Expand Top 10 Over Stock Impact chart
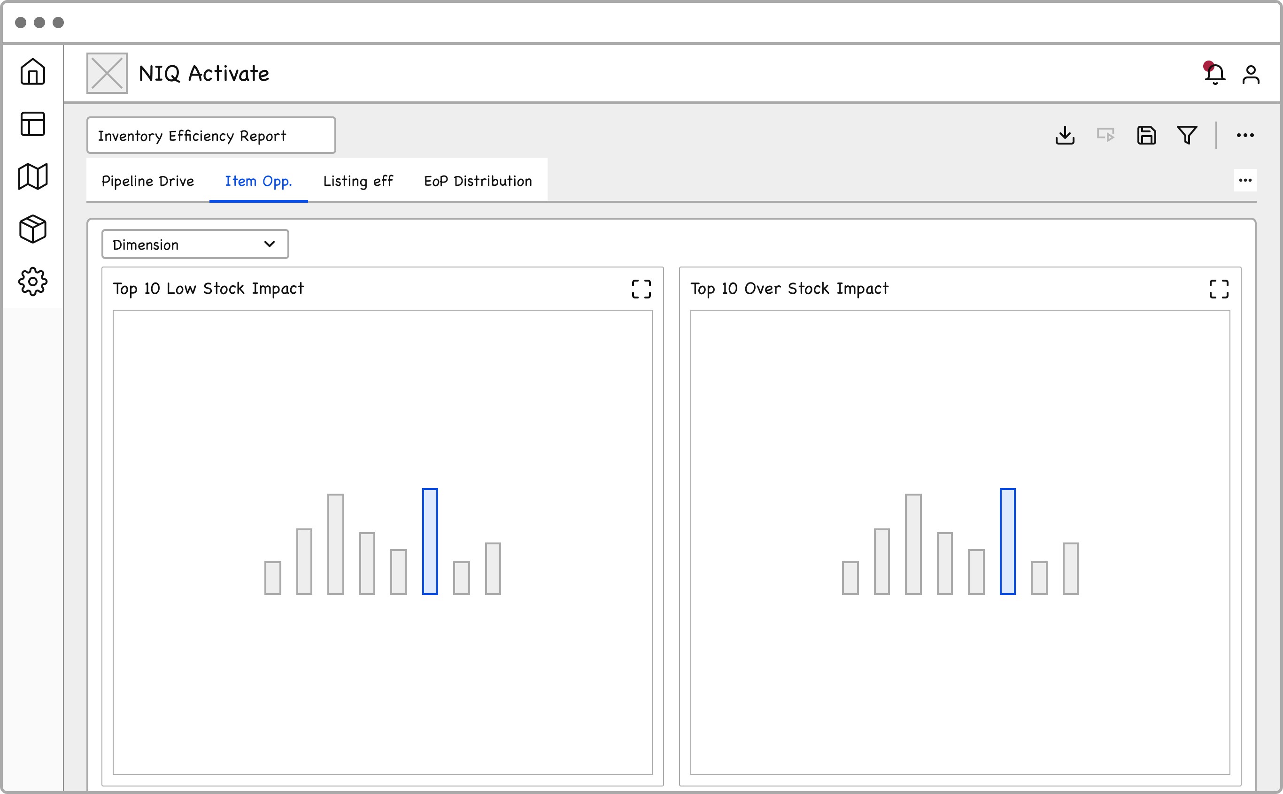 (x=1218, y=289)
